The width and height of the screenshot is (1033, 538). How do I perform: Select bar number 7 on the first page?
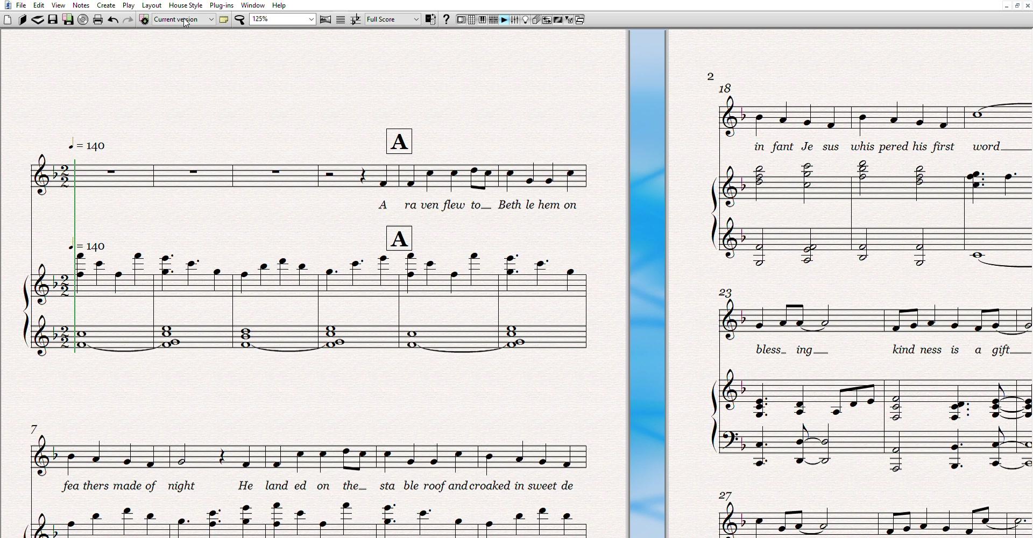coord(34,429)
